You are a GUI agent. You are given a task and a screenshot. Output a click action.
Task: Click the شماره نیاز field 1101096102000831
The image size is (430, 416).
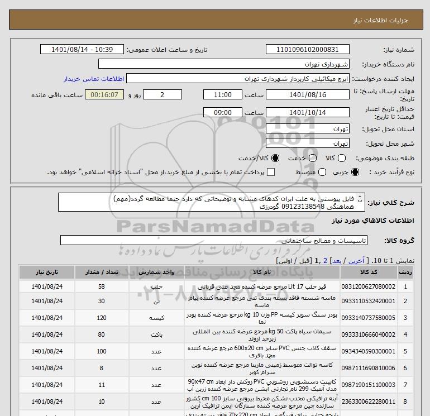pos(307,49)
